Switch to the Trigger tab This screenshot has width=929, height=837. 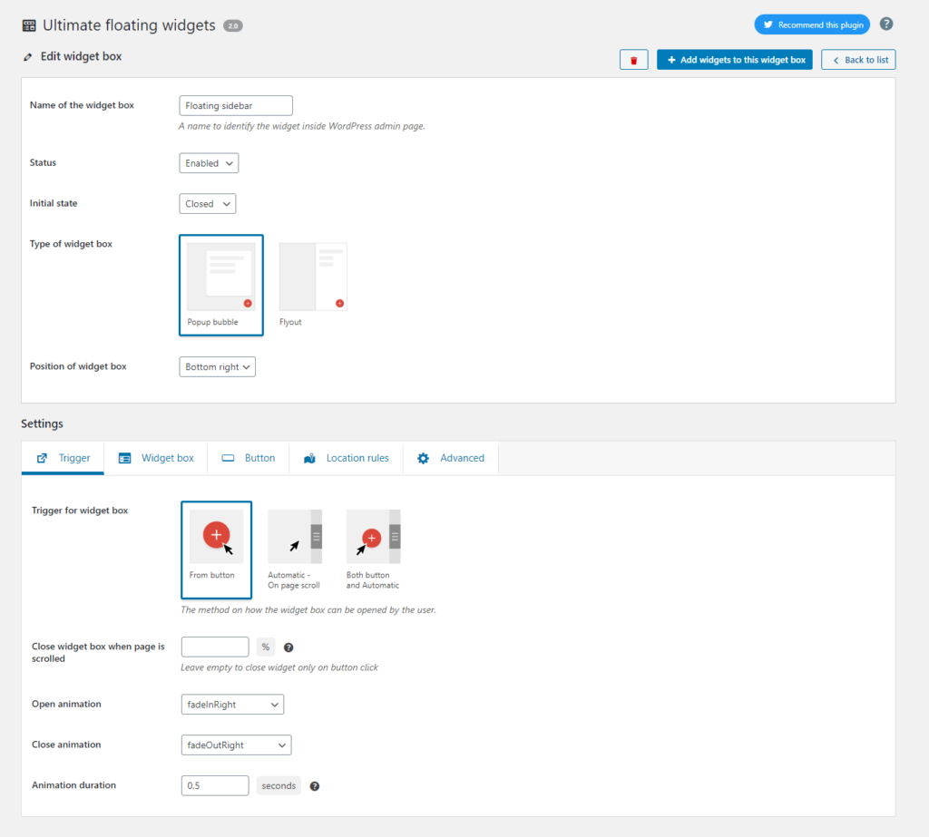(63, 459)
